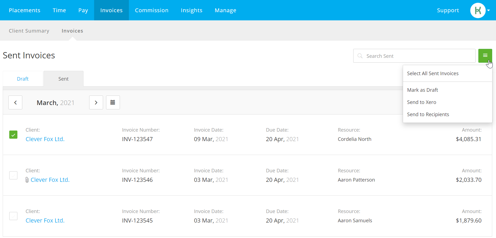Click the March, 2021 month label
Image resolution: width=496 pixels, height=238 pixels.
pos(55,103)
